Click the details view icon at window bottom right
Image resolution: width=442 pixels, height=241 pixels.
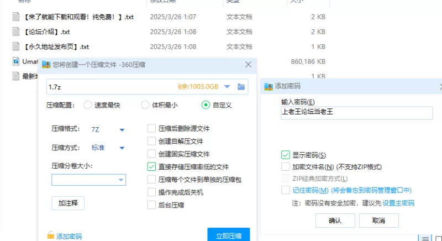click(x=425, y=238)
